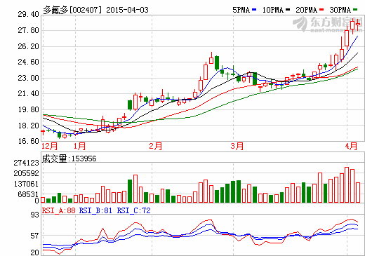Click the RSI_B:81 indicator label
The height and width of the screenshot is (256, 365).
click(x=95, y=210)
